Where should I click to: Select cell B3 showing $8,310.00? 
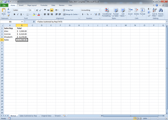click(x=22, y=34)
